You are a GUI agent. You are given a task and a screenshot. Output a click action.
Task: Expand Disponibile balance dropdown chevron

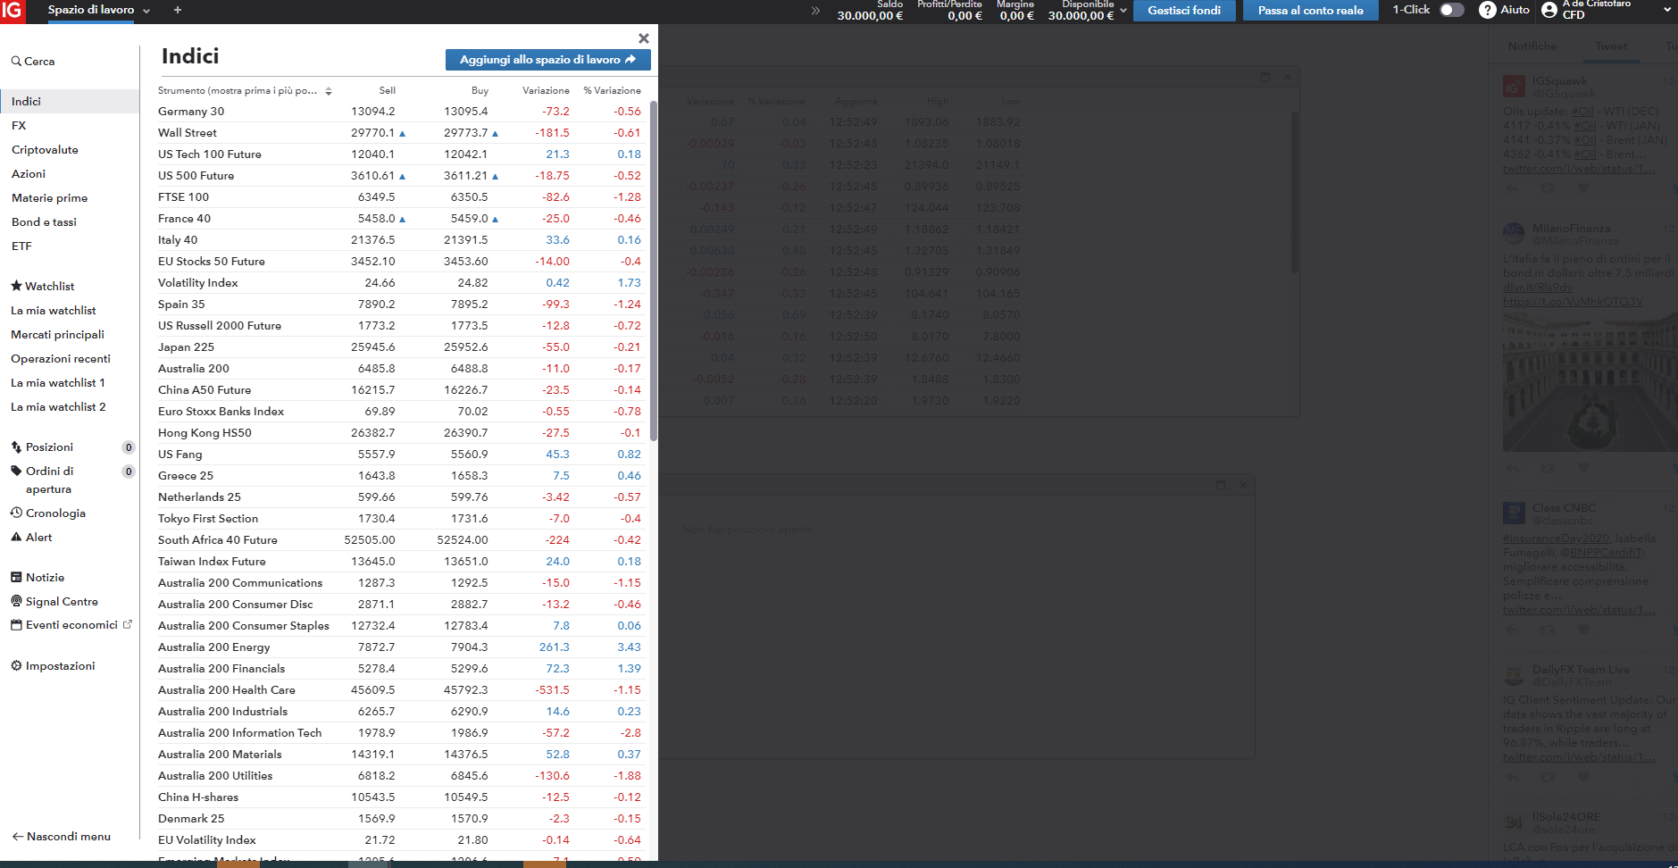click(x=1123, y=11)
